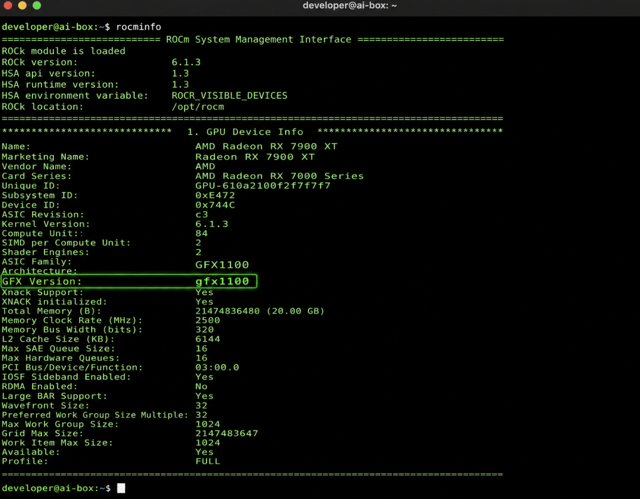Click the "Card Series:" field label

pos(37,176)
